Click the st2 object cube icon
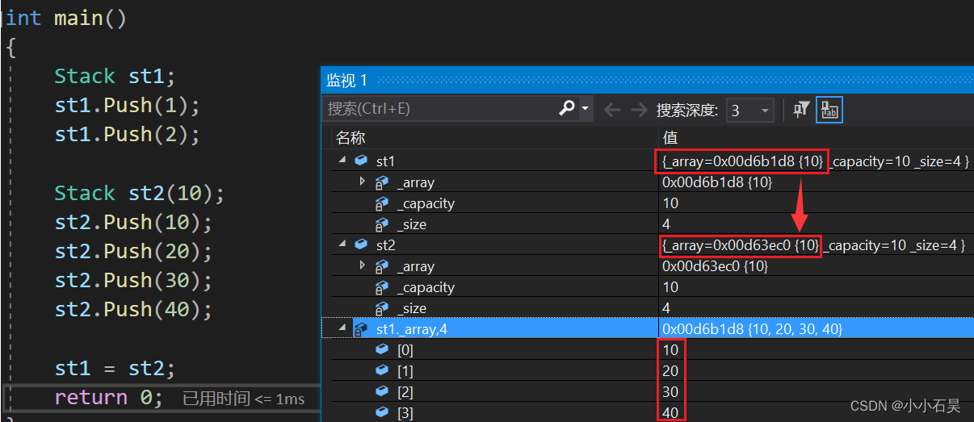974x422 pixels. coord(361,244)
